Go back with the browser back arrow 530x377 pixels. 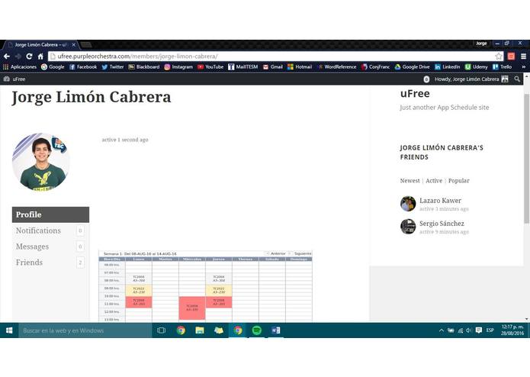pos(7,56)
